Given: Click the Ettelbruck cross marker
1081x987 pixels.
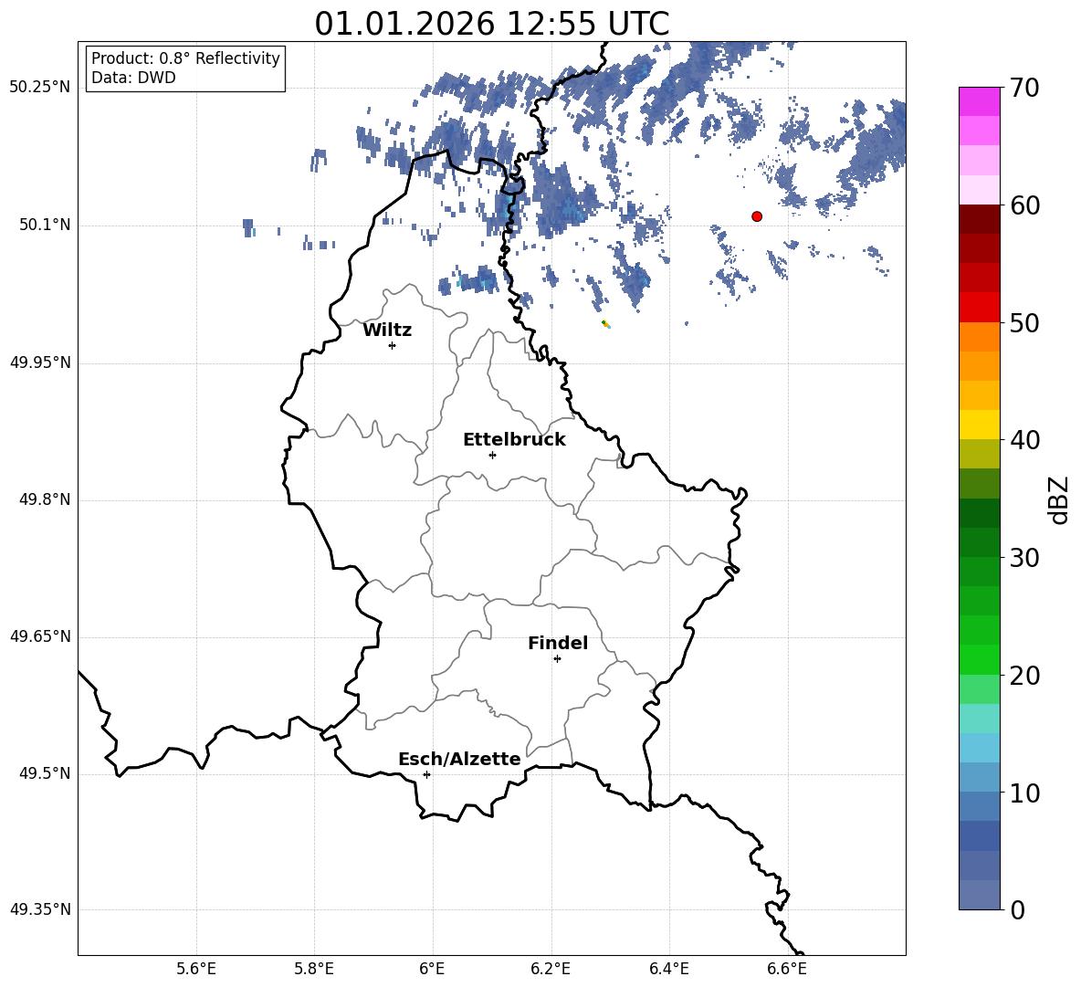Looking at the screenshot, I should [492, 455].
